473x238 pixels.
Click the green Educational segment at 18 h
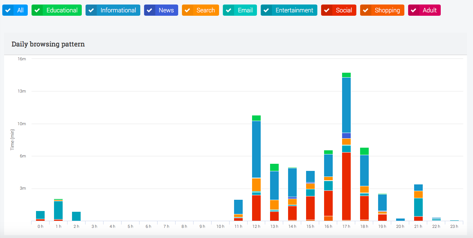(x=364, y=151)
